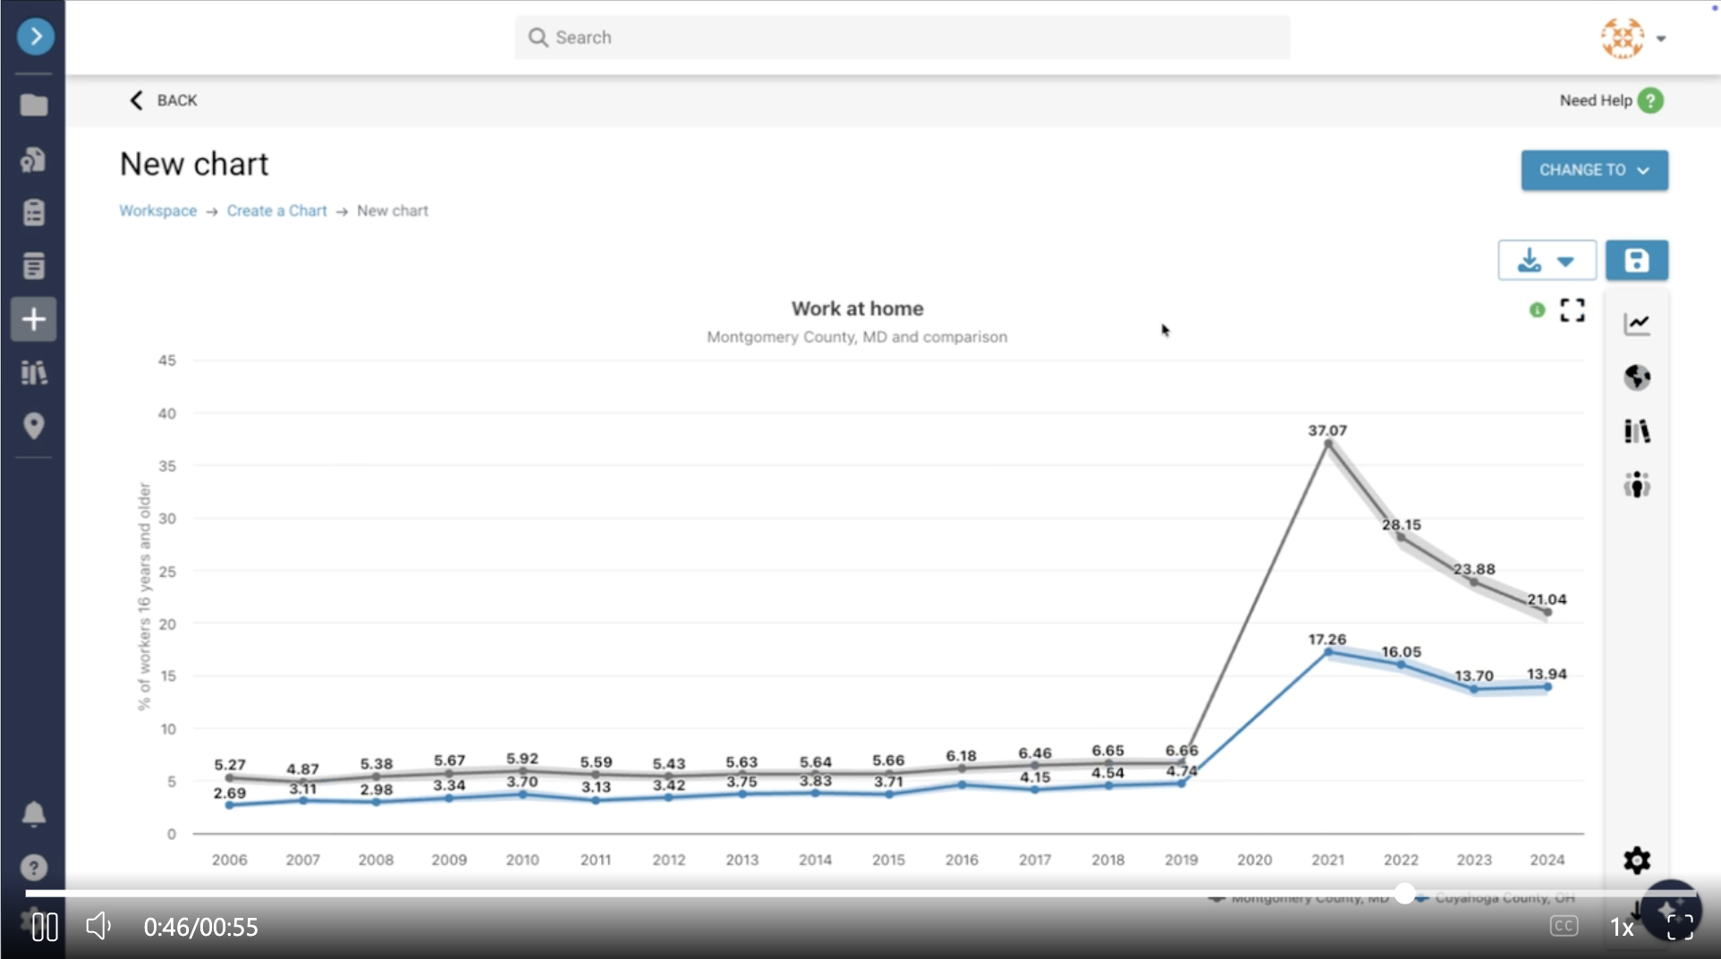Click the 2019 x-axis label
The width and height of the screenshot is (1721, 959).
click(1181, 860)
